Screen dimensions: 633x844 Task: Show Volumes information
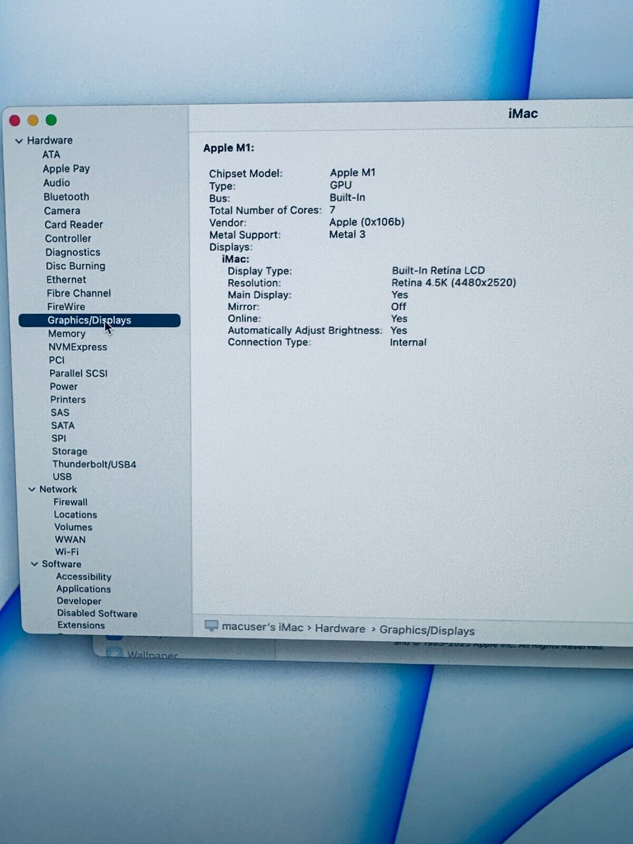(73, 527)
